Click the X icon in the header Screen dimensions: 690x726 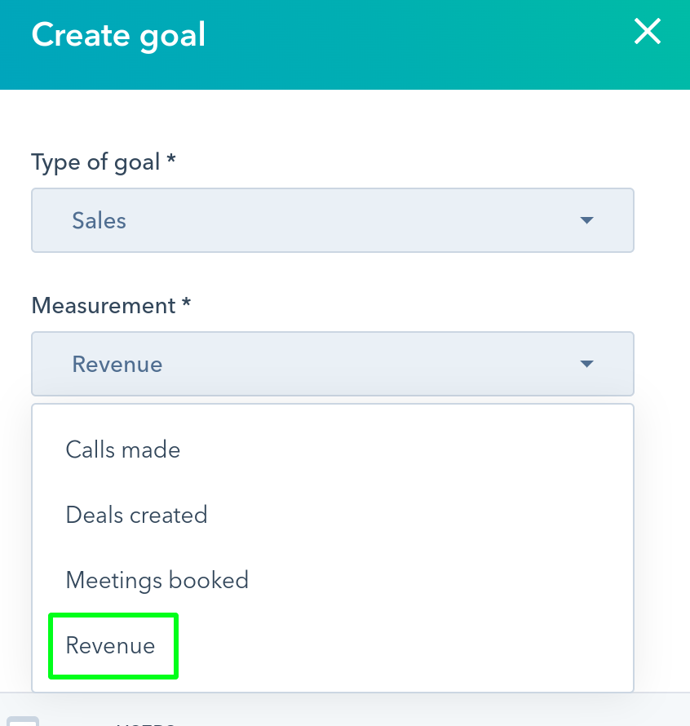[647, 32]
